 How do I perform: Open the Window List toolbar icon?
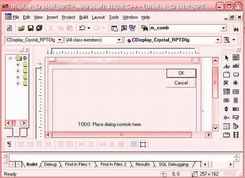(132, 28)
